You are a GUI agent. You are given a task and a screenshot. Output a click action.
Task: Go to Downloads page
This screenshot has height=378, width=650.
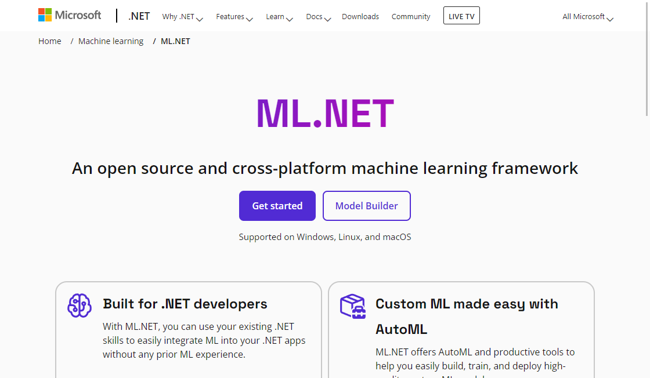[360, 17]
